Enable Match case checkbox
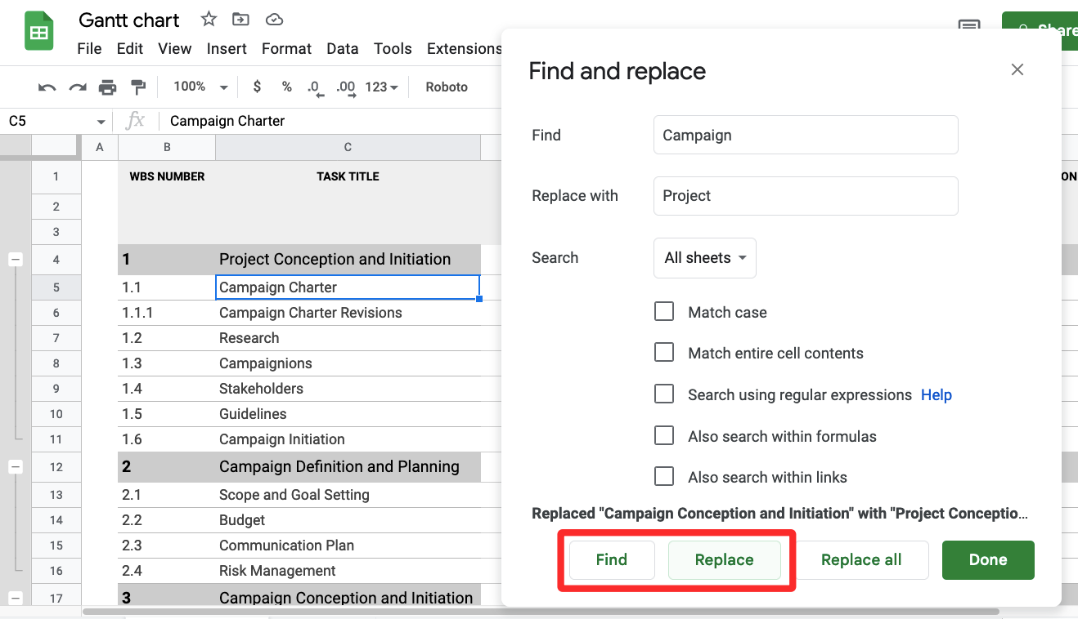Image resolution: width=1078 pixels, height=619 pixels. click(x=664, y=311)
